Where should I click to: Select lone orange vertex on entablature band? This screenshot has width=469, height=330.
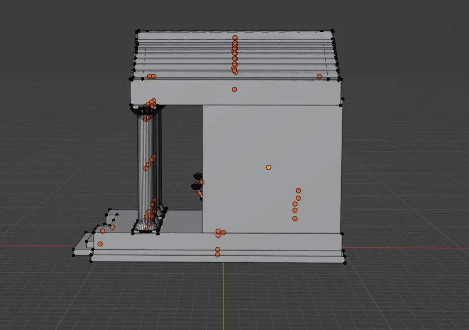(234, 89)
